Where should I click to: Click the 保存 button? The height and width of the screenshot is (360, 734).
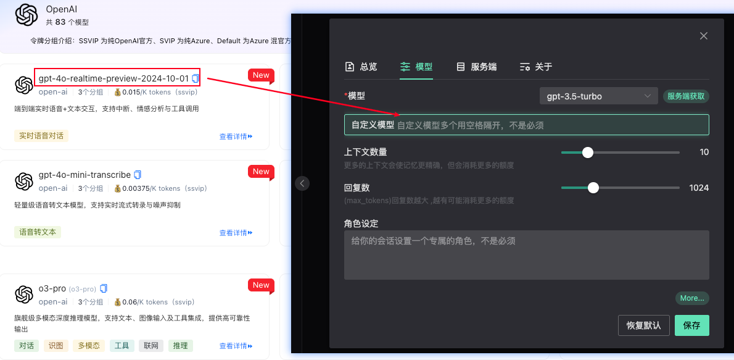692,326
